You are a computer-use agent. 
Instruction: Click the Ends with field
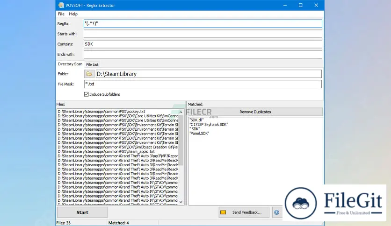(203, 54)
